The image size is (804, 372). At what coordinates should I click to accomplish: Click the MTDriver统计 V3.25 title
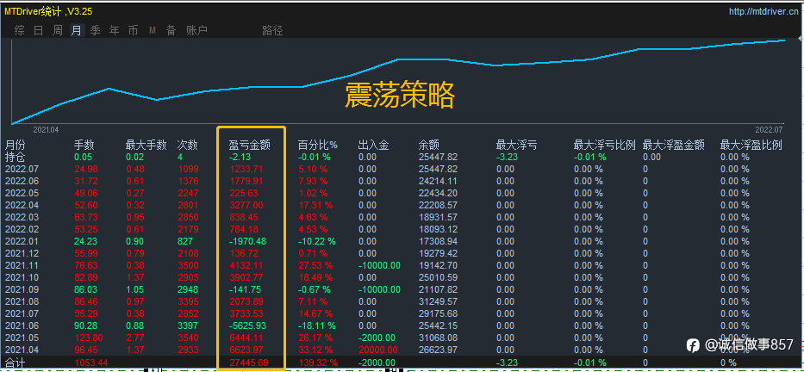[x=49, y=11]
